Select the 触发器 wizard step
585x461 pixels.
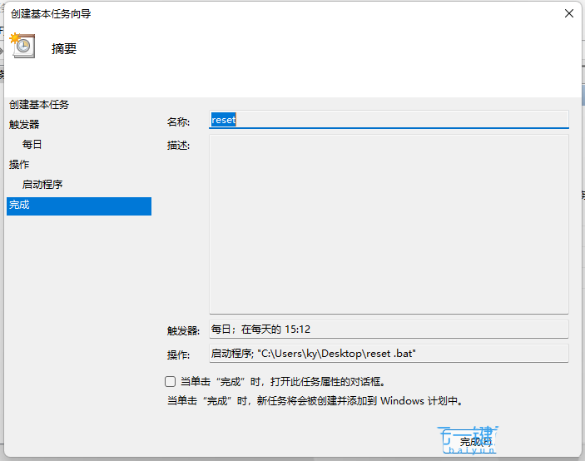(24, 125)
